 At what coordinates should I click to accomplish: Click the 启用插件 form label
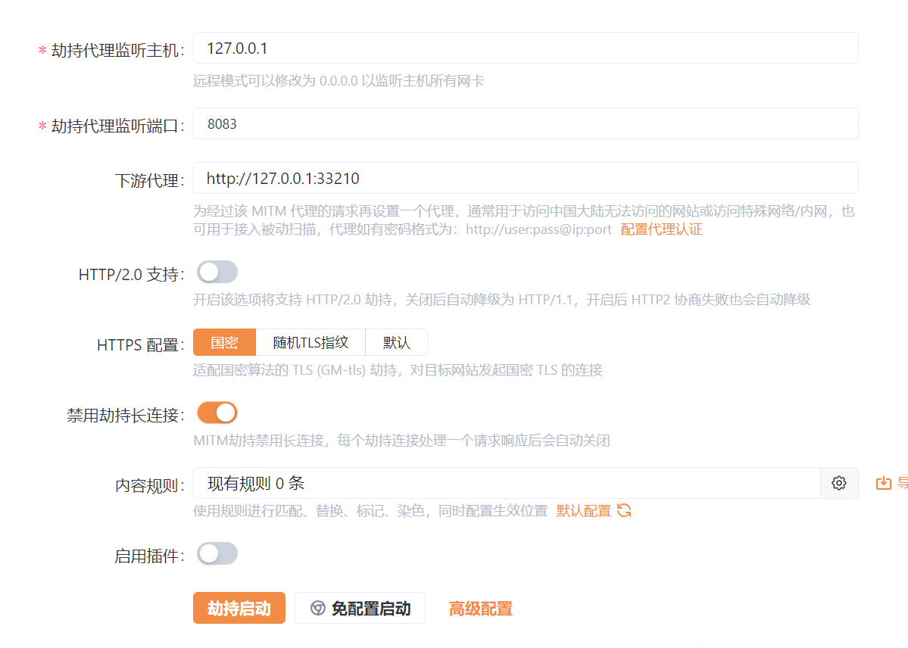point(148,556)
